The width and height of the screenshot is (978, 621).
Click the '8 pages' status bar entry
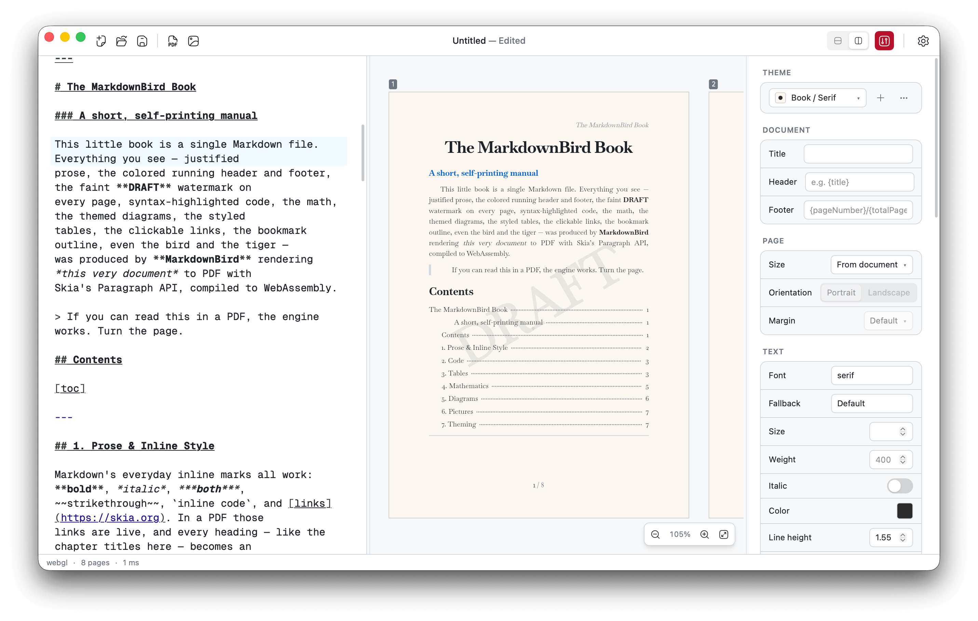pos(95,563)
